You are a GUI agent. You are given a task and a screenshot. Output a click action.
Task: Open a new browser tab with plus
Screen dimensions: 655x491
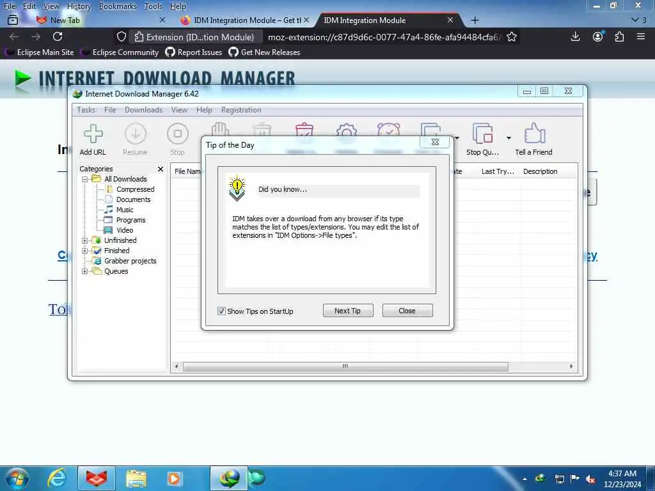(x=475, y=20)
